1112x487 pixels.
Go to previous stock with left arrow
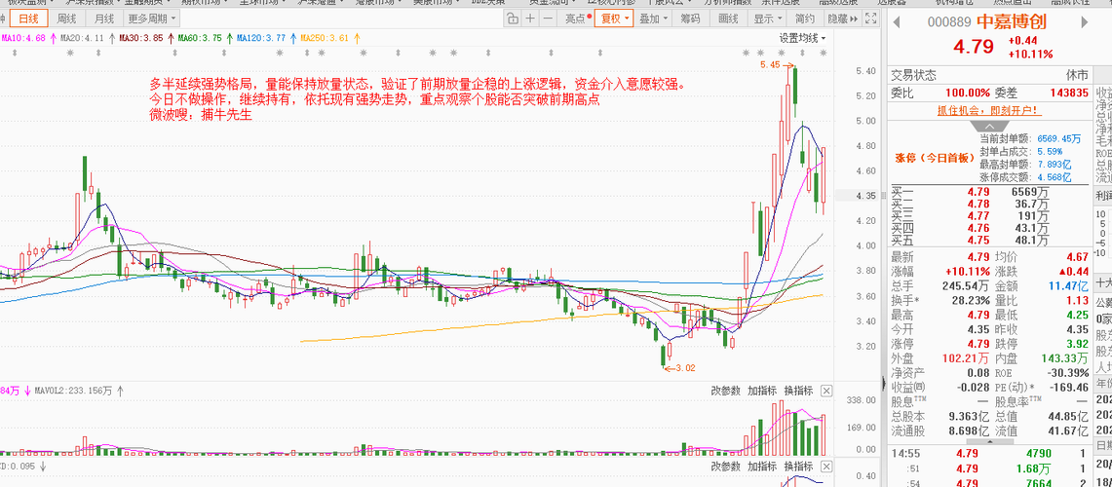[897, 22]
